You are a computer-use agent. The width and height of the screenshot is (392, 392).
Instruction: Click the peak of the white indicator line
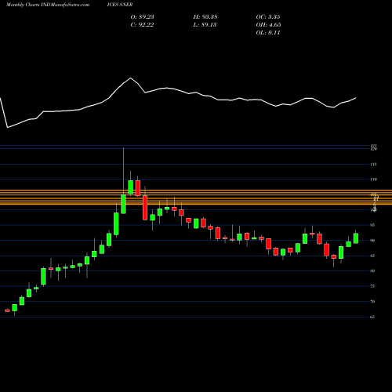tap(130, 78)
